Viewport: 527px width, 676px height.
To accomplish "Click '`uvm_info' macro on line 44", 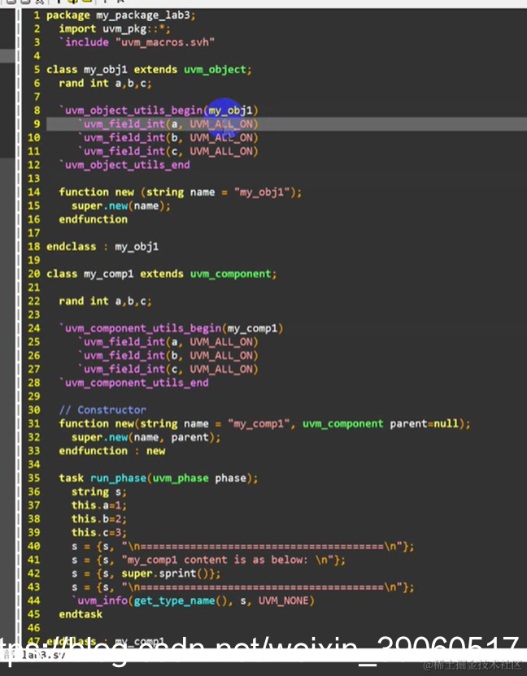I will (100, 601).
